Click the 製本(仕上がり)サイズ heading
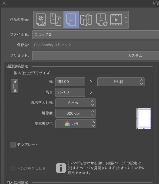 tap(32, 73)
